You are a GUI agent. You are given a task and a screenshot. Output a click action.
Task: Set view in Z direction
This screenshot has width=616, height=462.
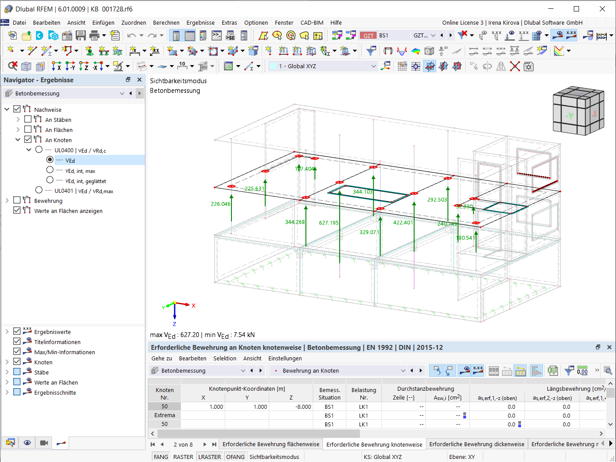point(84,66)
